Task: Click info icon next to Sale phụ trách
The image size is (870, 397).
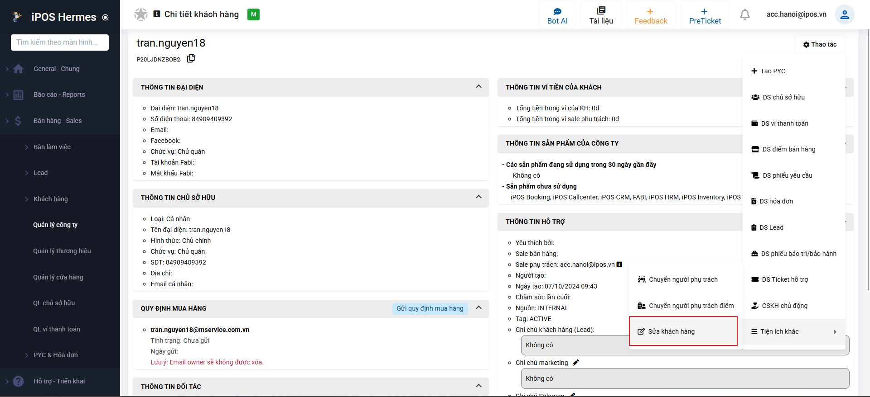Action: [x=619, y=265]
